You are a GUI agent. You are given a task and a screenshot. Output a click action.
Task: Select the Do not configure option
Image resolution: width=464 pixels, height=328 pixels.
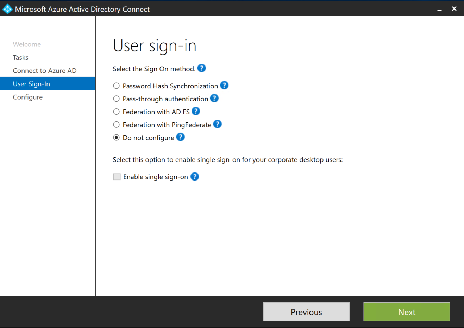[116, 137]
